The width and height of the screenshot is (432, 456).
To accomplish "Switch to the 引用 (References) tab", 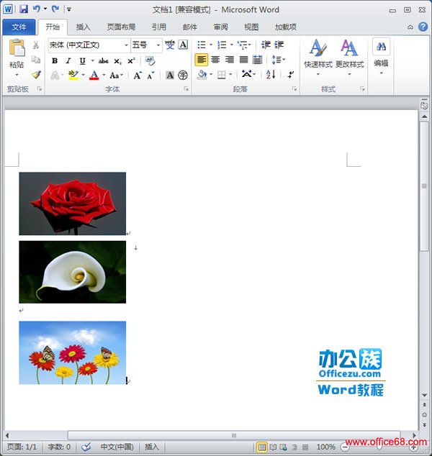I will [159, 27].
